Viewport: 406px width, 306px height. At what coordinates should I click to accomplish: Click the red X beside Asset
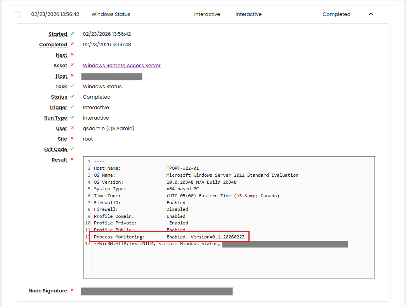pyautogui.click(x=72, y=65)
